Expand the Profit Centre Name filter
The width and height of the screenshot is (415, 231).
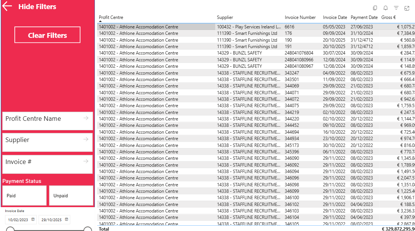86,118
